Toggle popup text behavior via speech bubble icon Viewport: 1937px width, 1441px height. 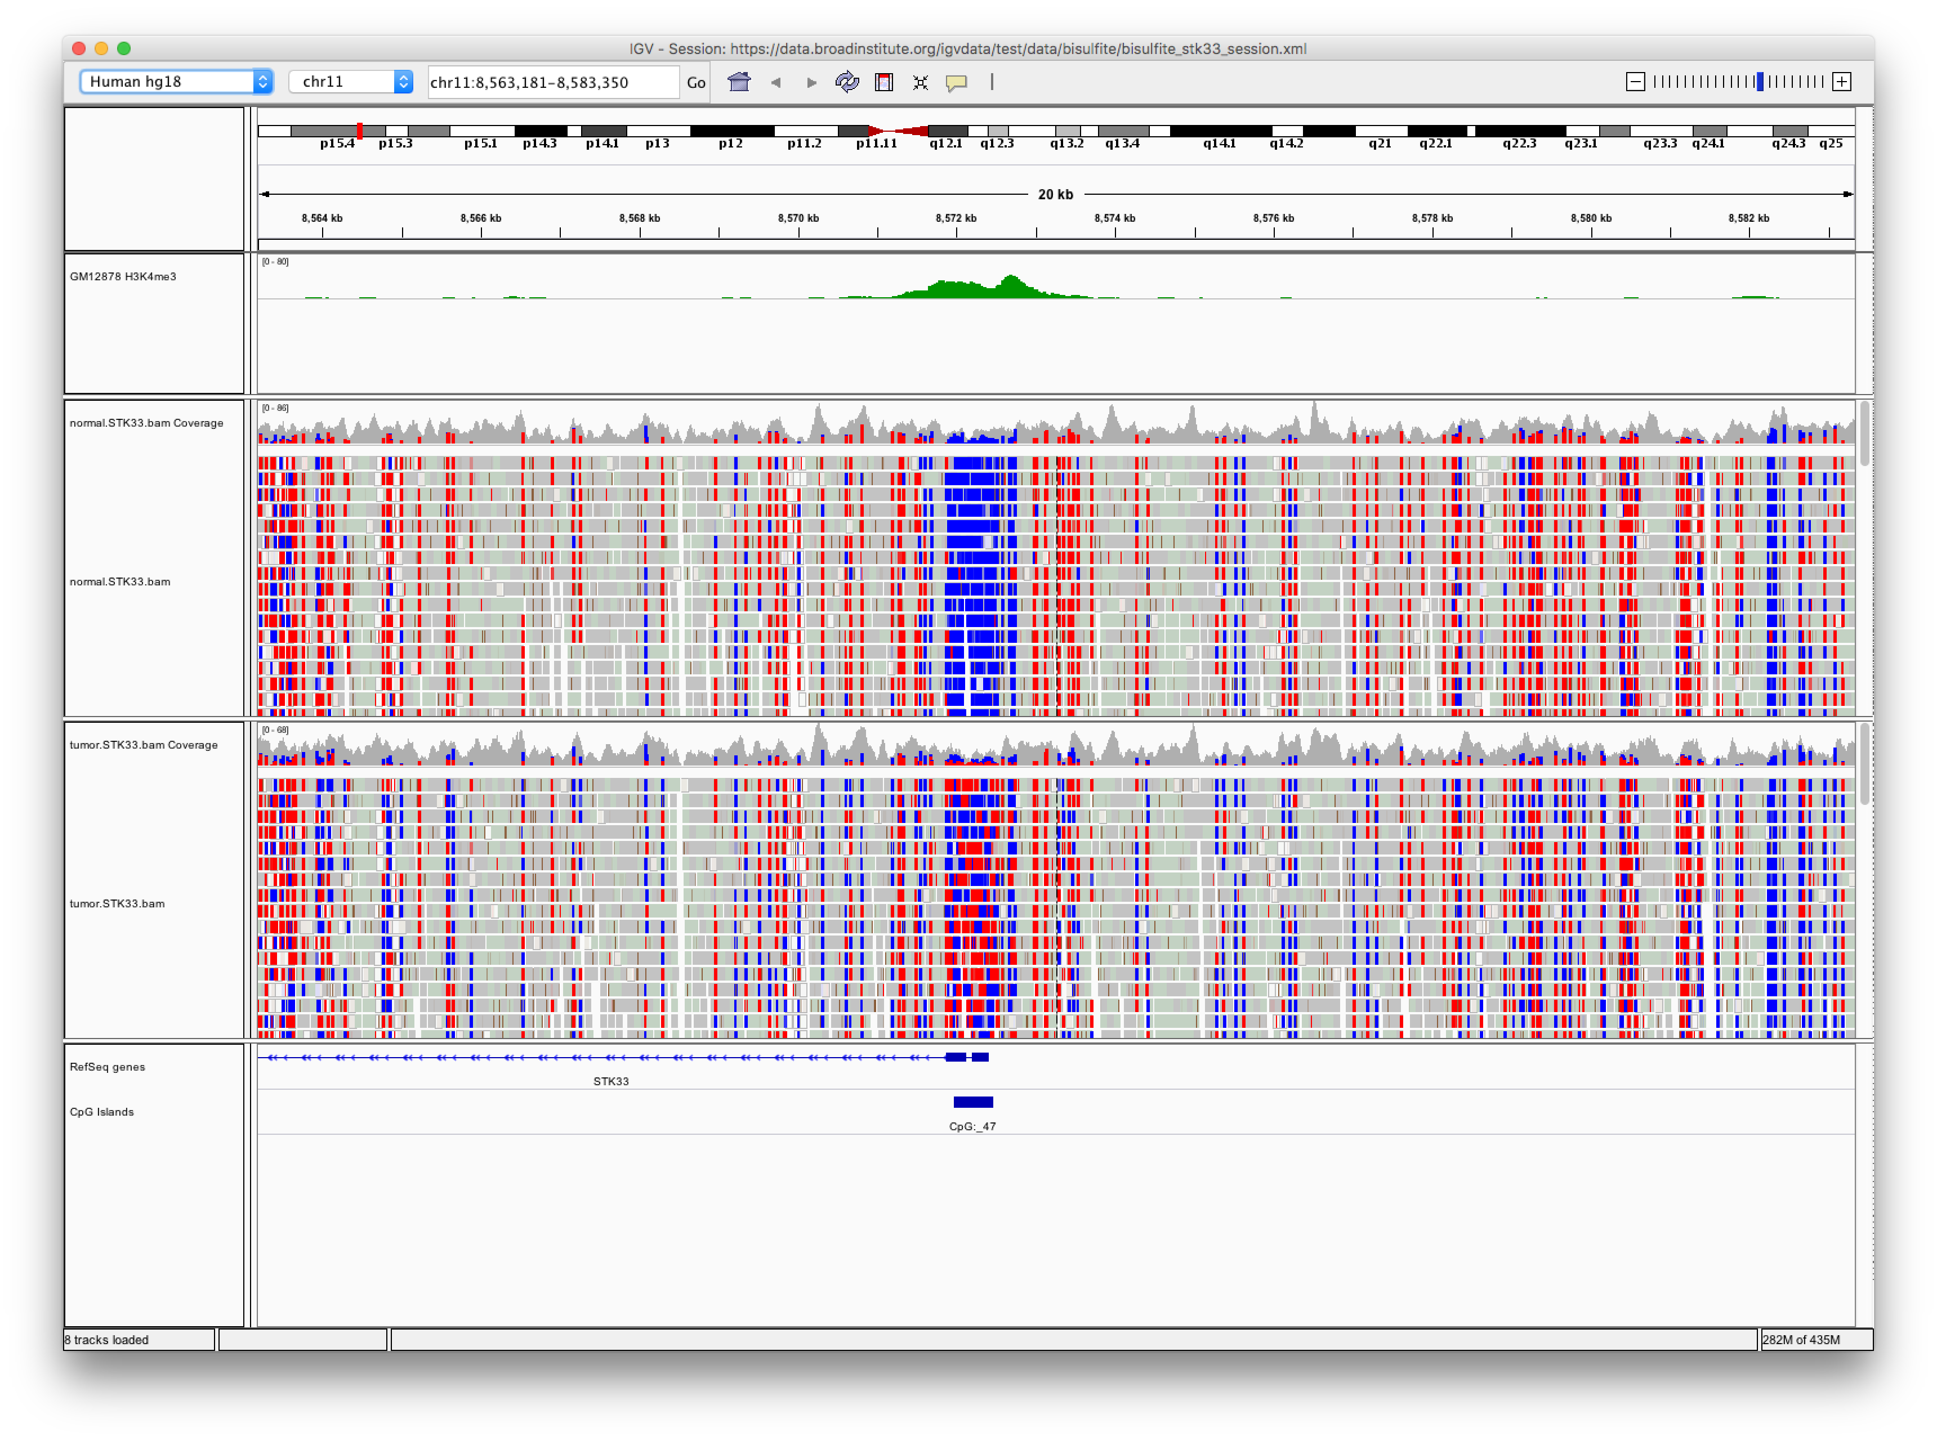956,81
